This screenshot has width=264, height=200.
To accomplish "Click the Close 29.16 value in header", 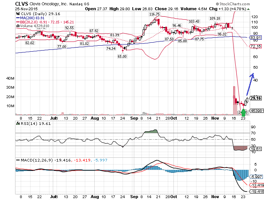I will [x=166, y=9].
